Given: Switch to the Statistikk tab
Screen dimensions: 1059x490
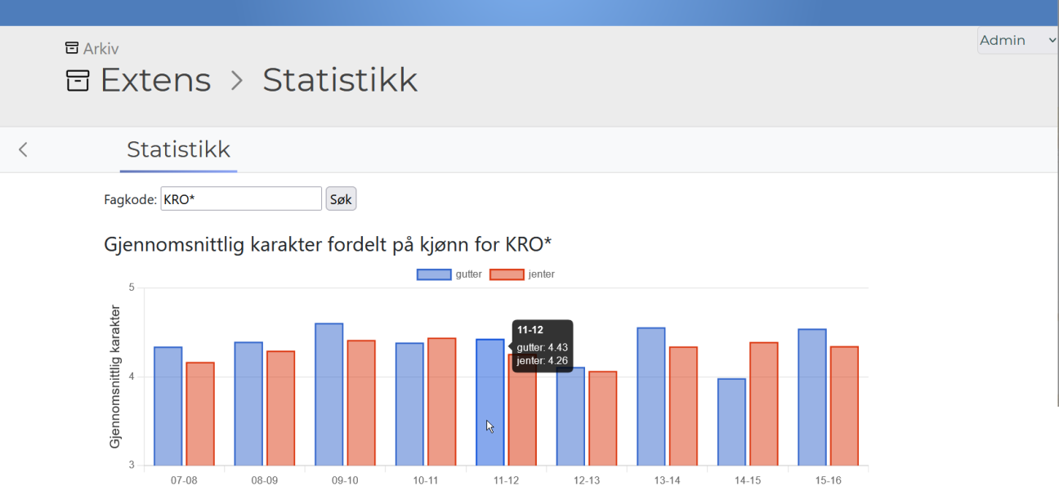Looking at the screenshot, I should 177,150.
